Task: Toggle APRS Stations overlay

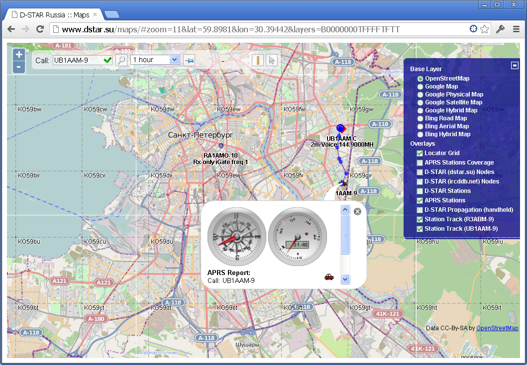Action: (420, 200)
